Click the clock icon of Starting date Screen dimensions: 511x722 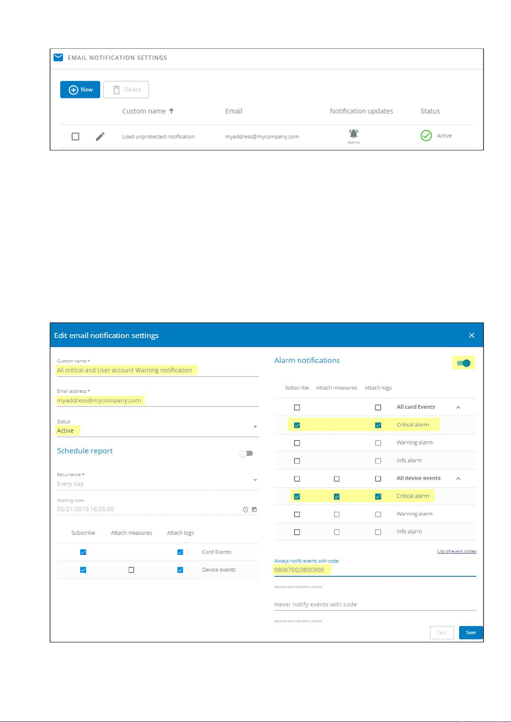246,509
